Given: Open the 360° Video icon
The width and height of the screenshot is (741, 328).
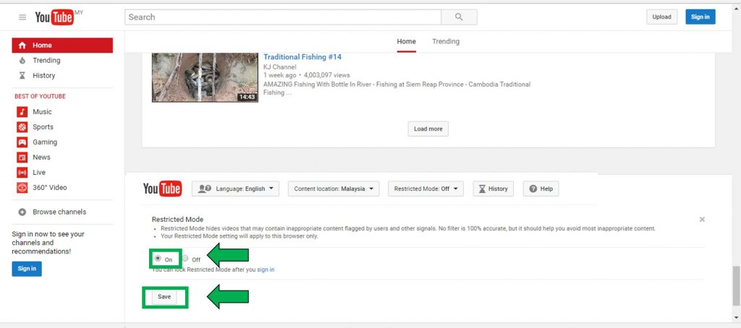Looking at the screenshot, I should click(22, 188).
